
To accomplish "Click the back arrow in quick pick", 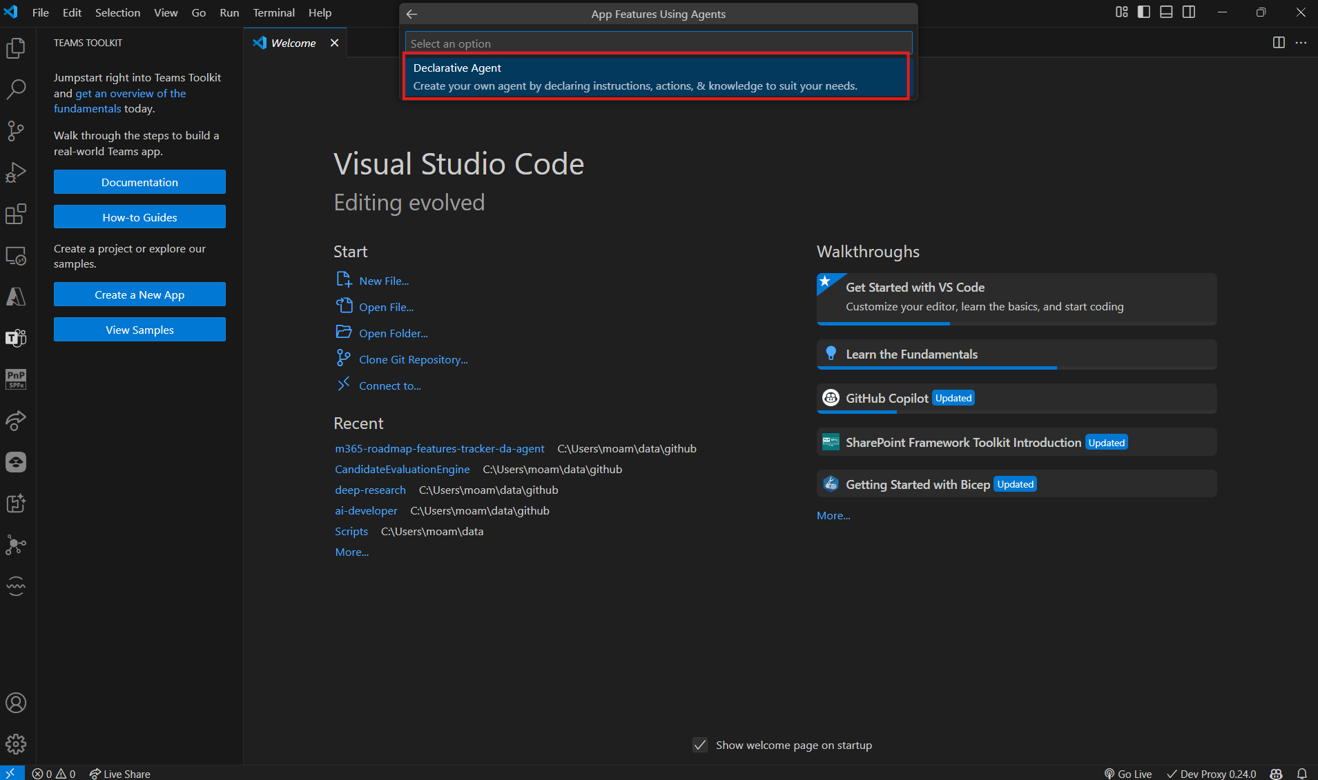I will tap(412, 14).
